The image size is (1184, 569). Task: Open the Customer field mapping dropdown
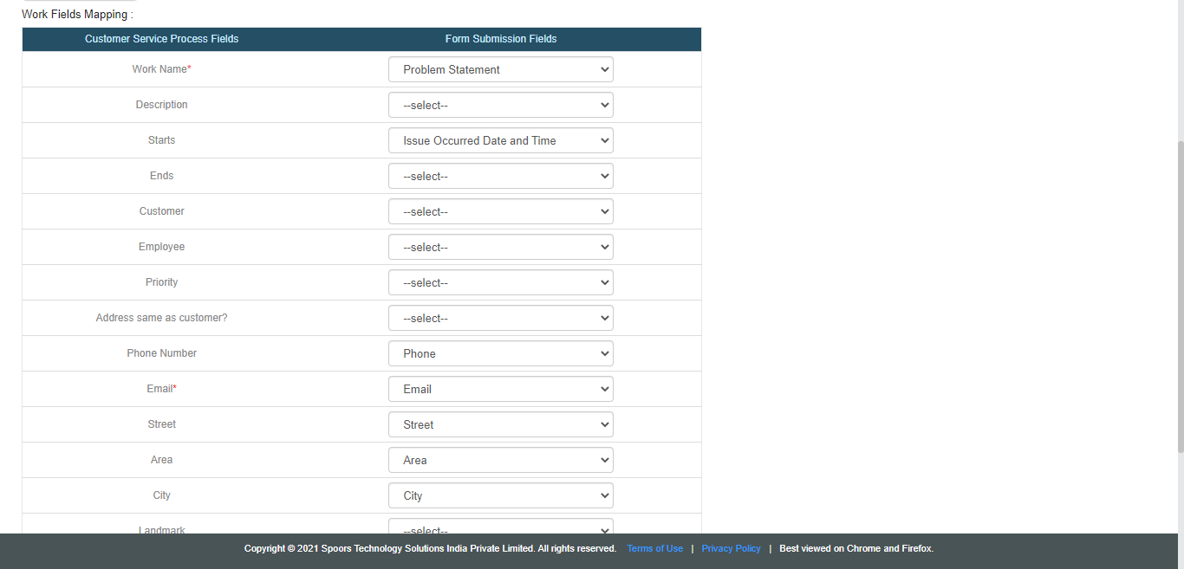coord(500,211)
